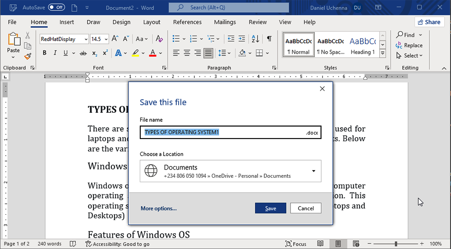Click the File name input field
The height and width of the screenshot is (249, 451).
click(230, 132)
